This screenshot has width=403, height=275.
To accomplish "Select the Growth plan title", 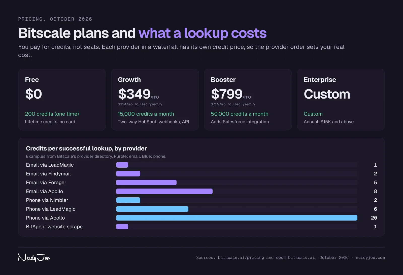I will pyautogui.click(x=129, y=80).
